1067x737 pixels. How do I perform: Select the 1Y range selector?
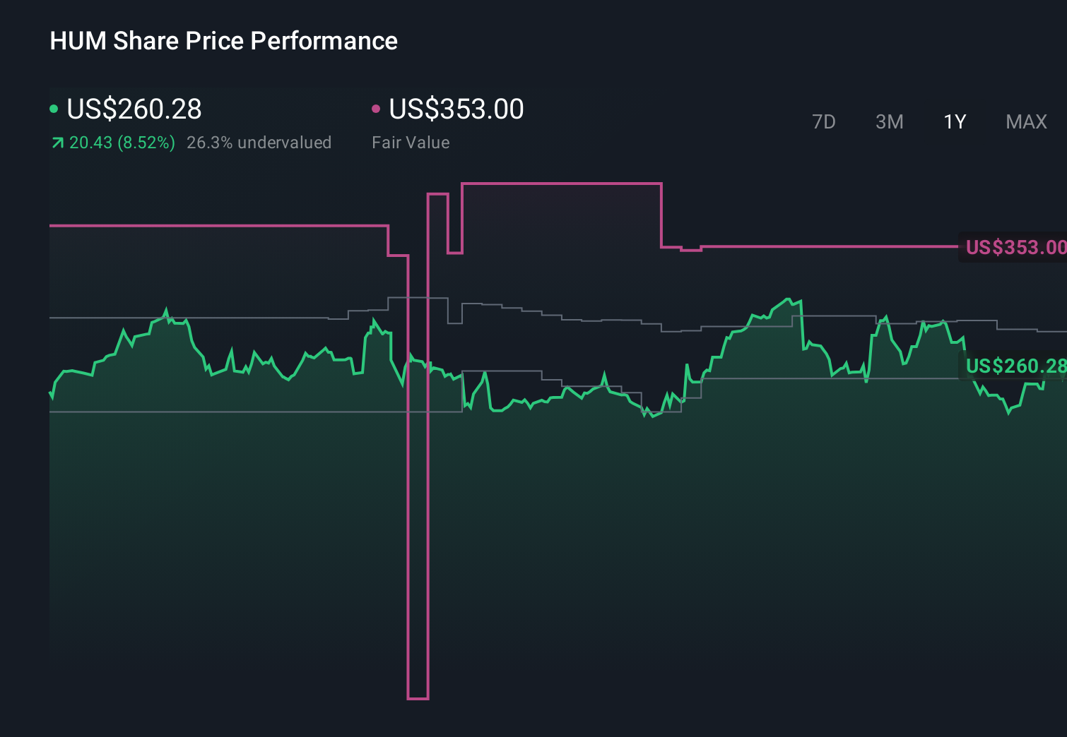954,121
